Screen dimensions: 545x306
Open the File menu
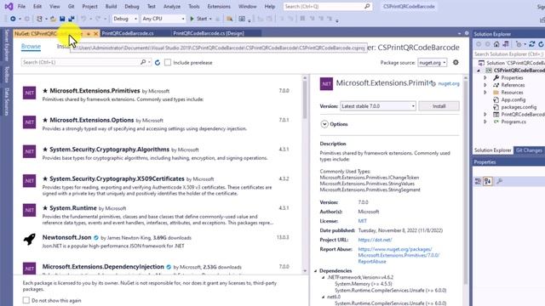click(x=21, y=6)
